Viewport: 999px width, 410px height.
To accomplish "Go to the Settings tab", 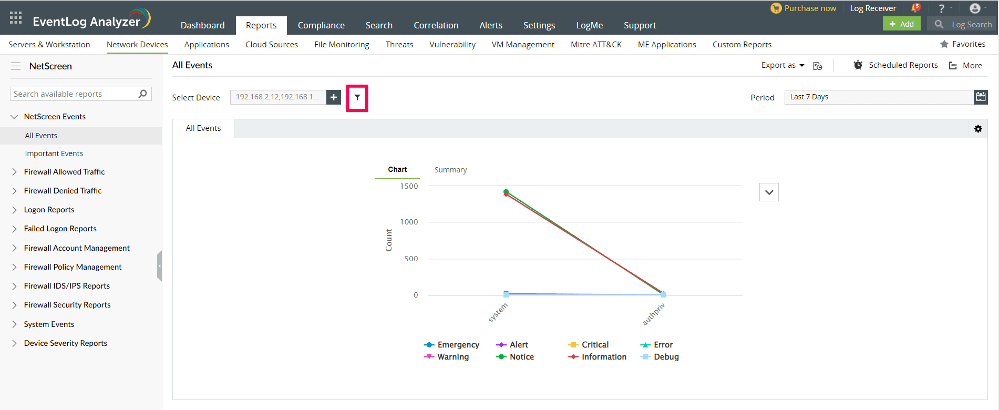I will (539, 25).
